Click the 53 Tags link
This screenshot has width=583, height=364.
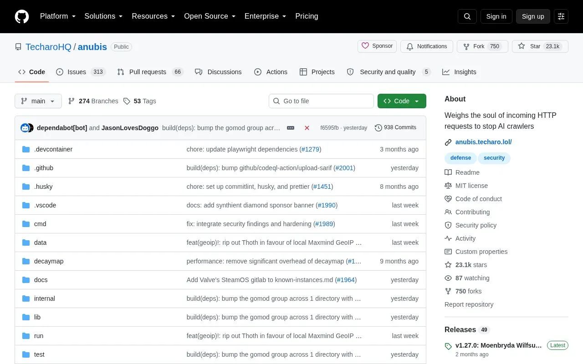140,101
